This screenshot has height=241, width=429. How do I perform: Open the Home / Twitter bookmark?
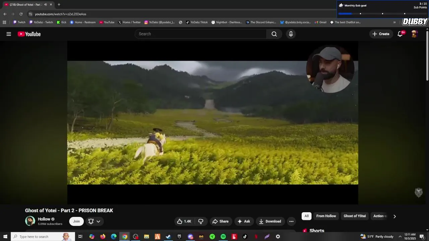[x=129, y=22]
